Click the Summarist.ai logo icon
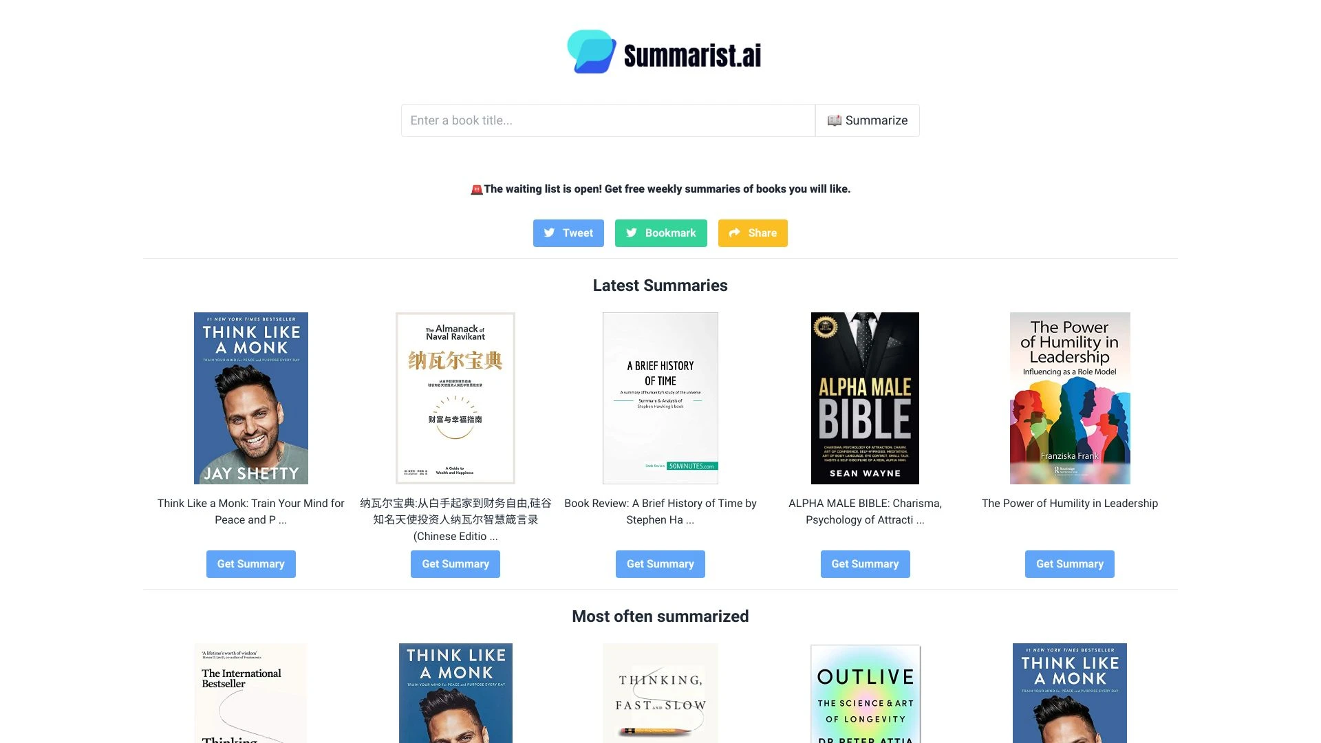The image size is (1321, 743). [590, 52]
